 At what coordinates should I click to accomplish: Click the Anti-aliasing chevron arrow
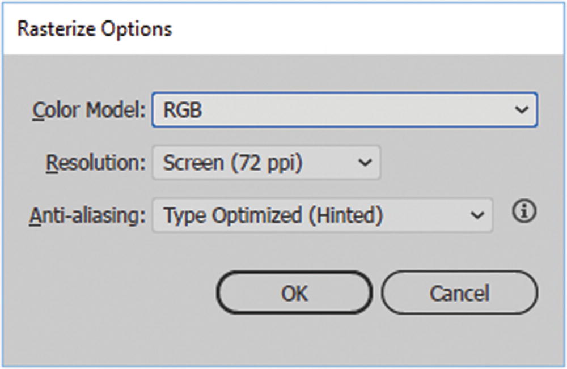[x=477, y=215]
